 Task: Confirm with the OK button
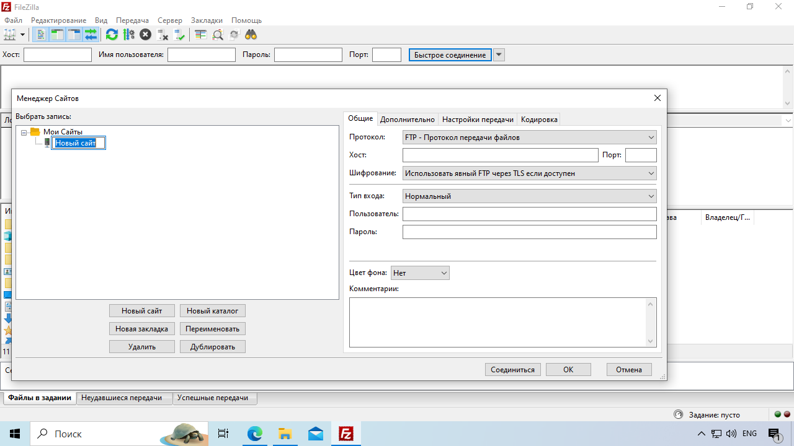pyautogui.click(x=568, y=369)
